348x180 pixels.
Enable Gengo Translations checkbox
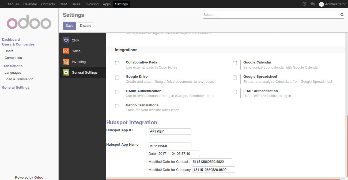pyautogui.click(x=117, y=106)
